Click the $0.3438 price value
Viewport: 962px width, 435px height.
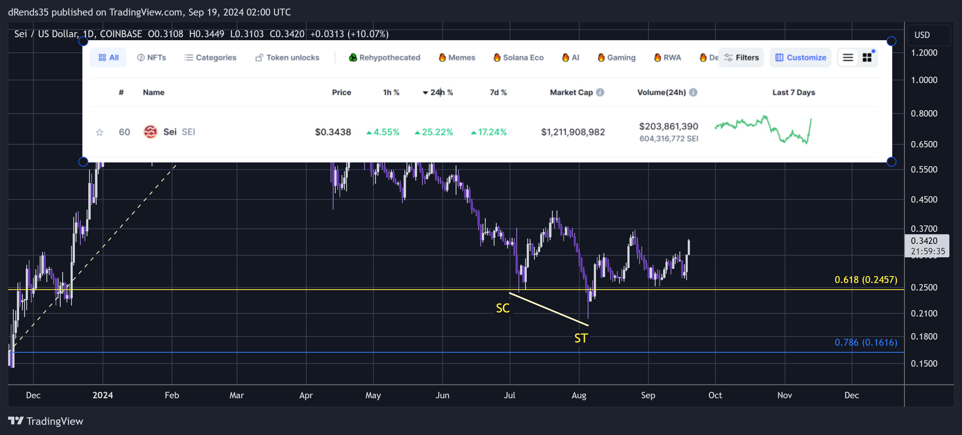point(333,132)
